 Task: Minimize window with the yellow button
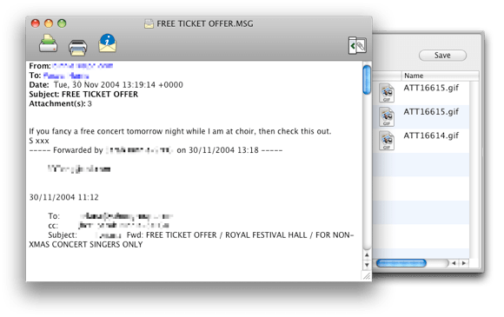click(x=49, y=23)
